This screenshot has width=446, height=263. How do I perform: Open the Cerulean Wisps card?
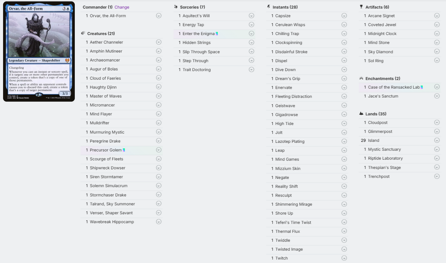pos(290,25)
